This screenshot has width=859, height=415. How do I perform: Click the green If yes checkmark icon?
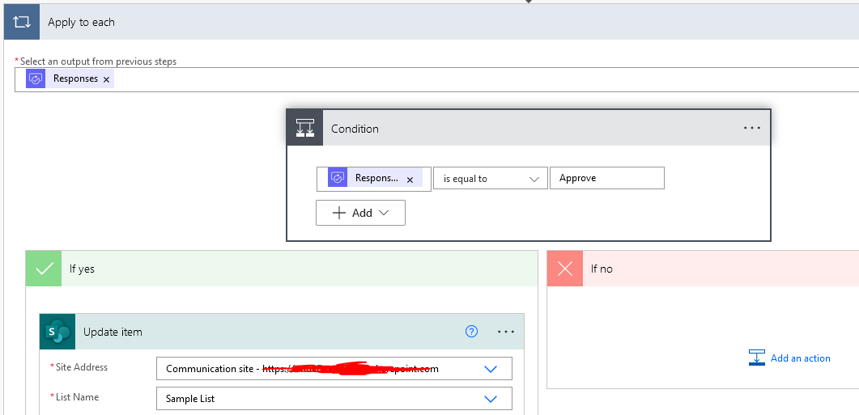coord(44,269)
